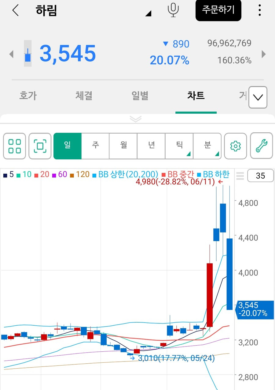Select the 일 daily period toggle
This screenshot has width=275, height=390.
(x=68, y=146)
